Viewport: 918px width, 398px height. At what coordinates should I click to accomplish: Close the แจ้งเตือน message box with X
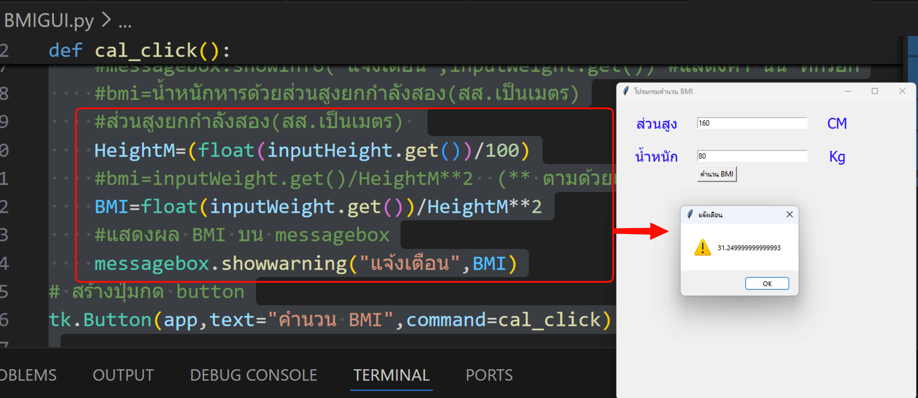[x=789, y=214]
